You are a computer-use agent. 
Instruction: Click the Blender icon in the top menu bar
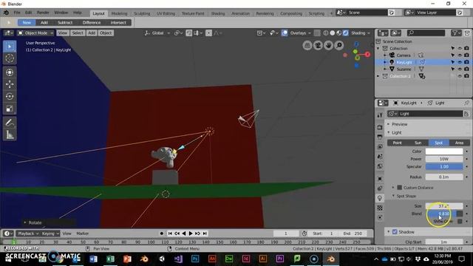click(x=6, y=13)
